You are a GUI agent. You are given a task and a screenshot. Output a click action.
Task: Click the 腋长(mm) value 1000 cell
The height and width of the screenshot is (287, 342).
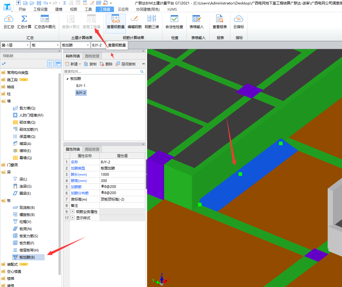pyautogui.click(x=122, y=175)
